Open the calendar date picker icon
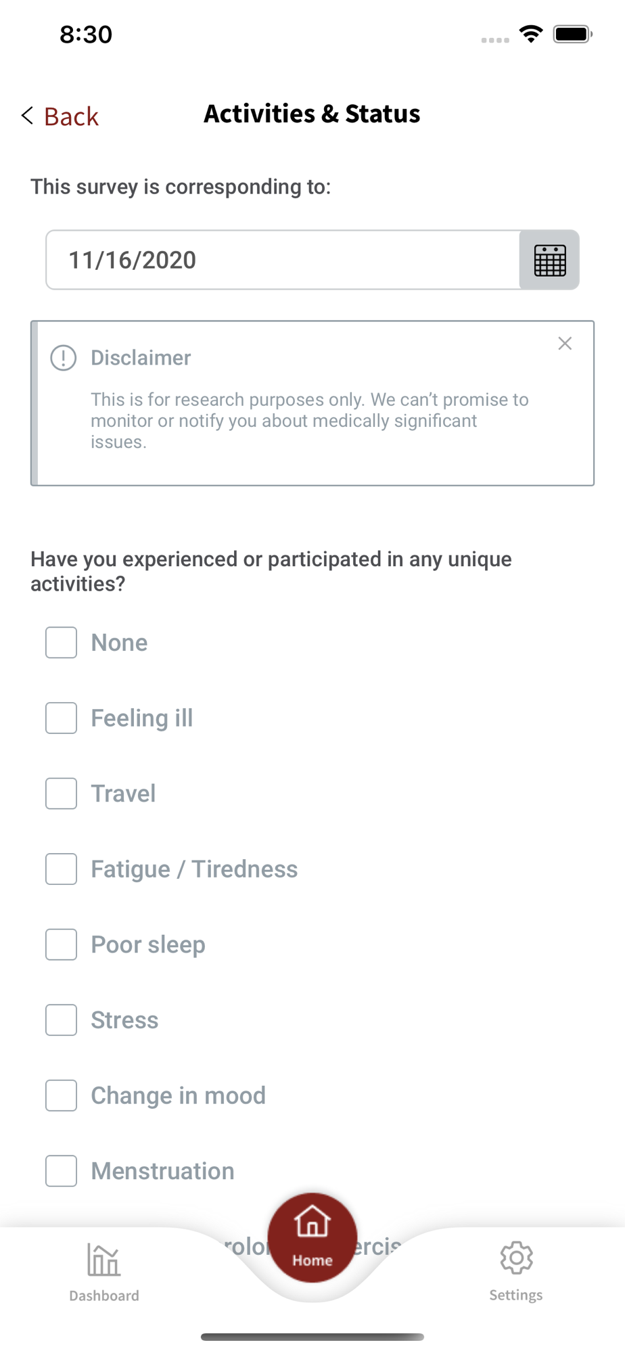The width and height of the screenshot is (625, 1353). (549, 260)
